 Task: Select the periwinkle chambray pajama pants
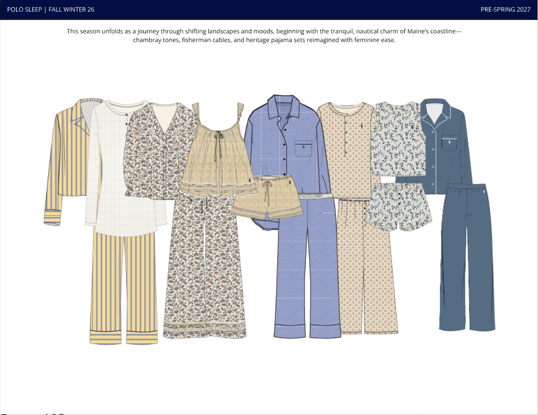point(307,266)
